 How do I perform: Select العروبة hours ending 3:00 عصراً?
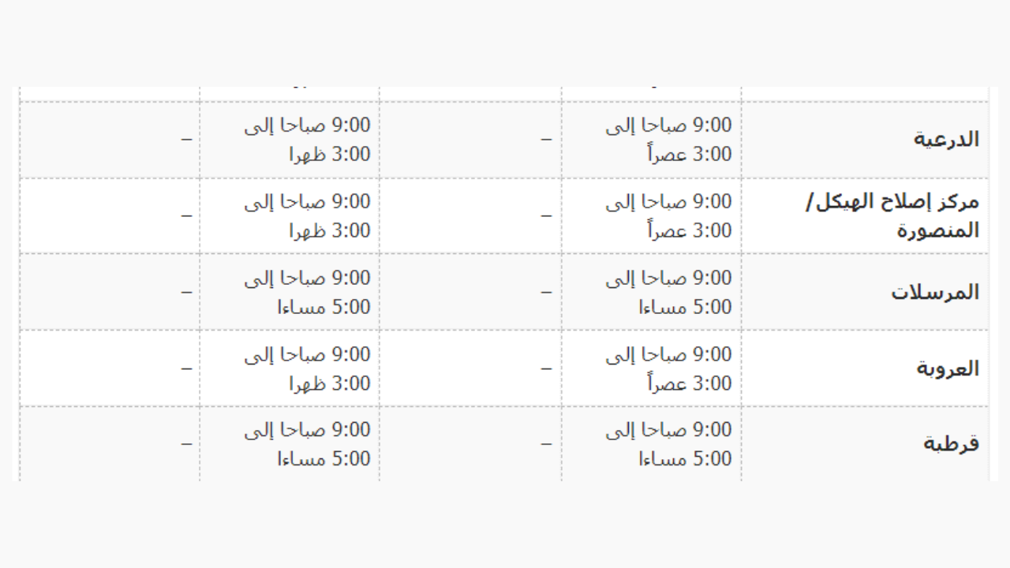[x=668, y=368]
